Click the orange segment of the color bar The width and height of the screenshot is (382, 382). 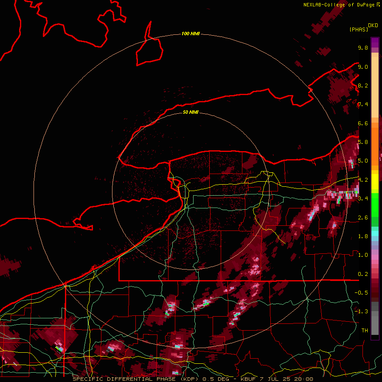point(375,144)
